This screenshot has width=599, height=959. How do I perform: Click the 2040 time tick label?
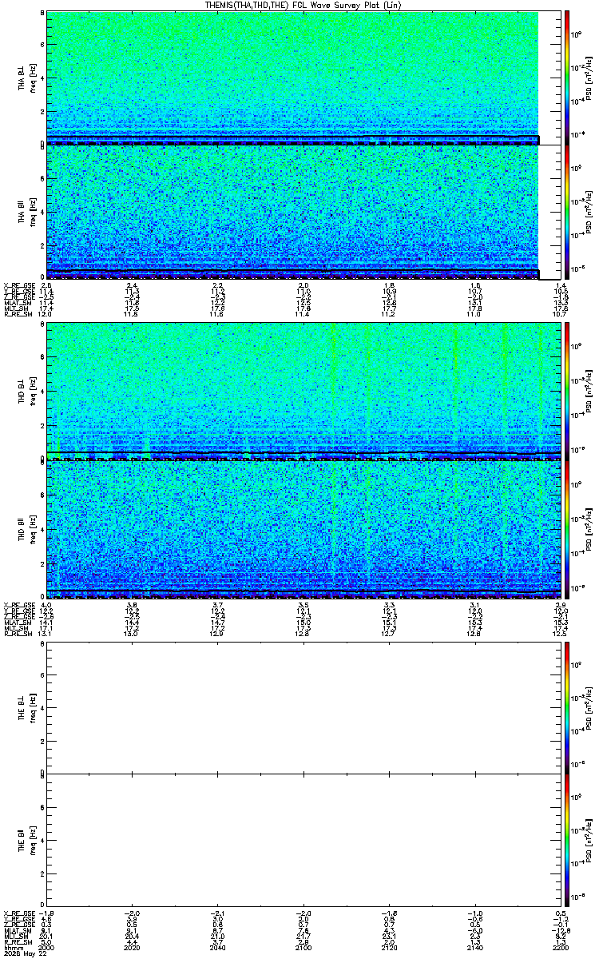point(218,949)
